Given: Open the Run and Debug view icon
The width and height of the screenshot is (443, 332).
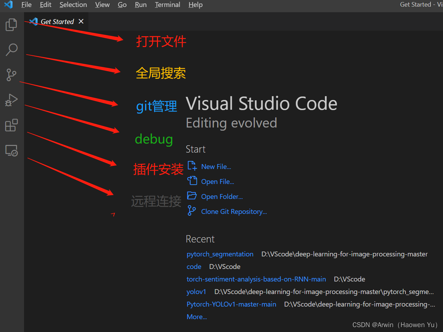Looking at the screenshot, I should 11,100.
